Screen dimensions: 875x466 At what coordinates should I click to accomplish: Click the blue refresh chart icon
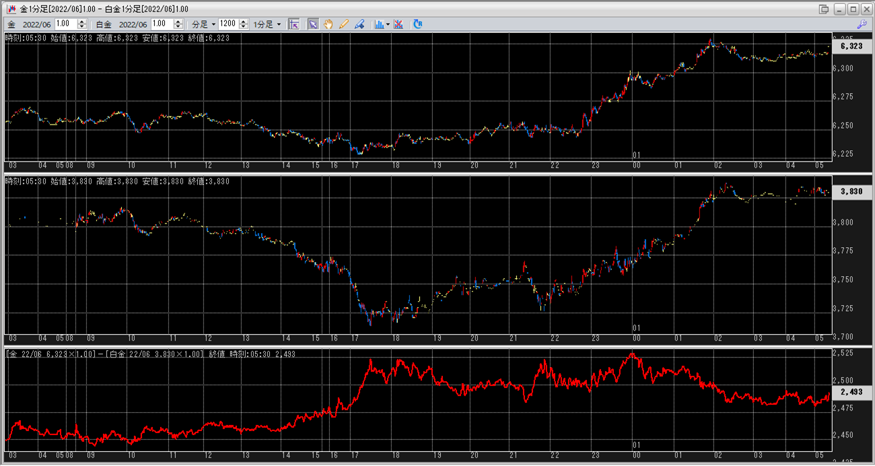pos(418,24)
